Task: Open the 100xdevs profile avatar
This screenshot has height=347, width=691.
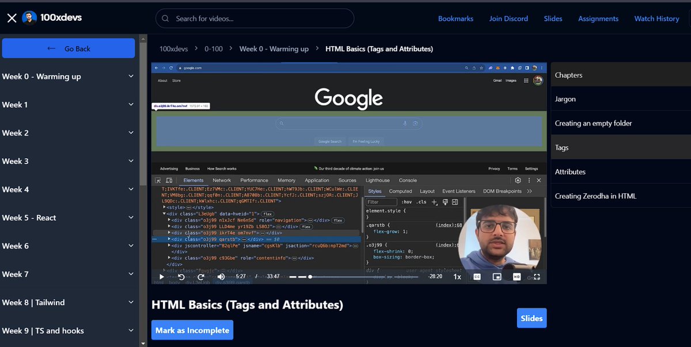Action: [29, 18]
